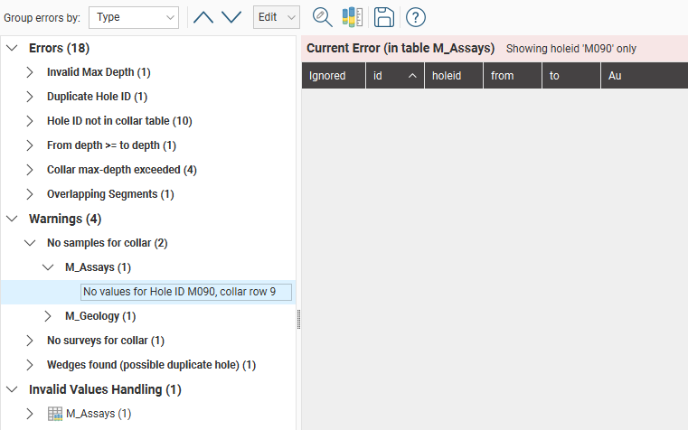The image size is (688, 430).
Task: Collapse the Errors (18) section
Action: point(12,48)
